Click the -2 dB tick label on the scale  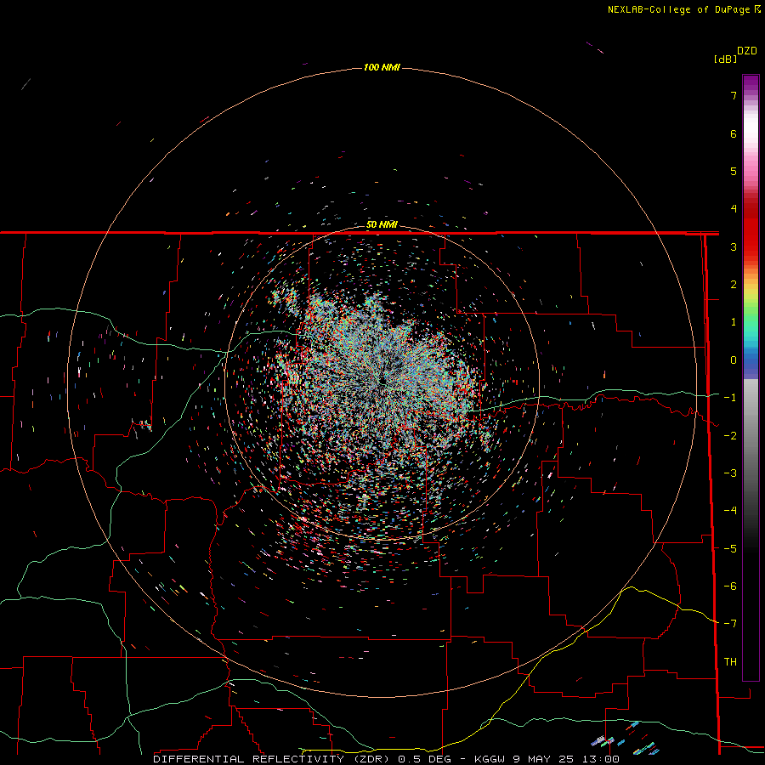pyautogui.click(x=730, y=436)
